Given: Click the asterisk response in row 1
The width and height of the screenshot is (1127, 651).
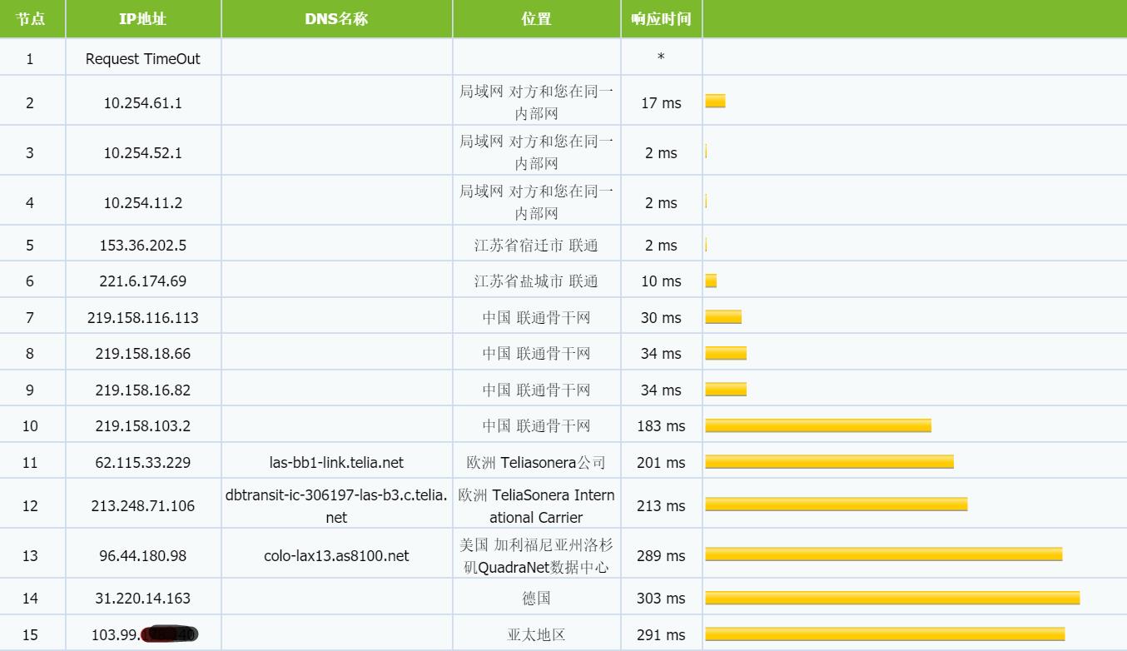Looking at the screenshot, I should [661, 57].
